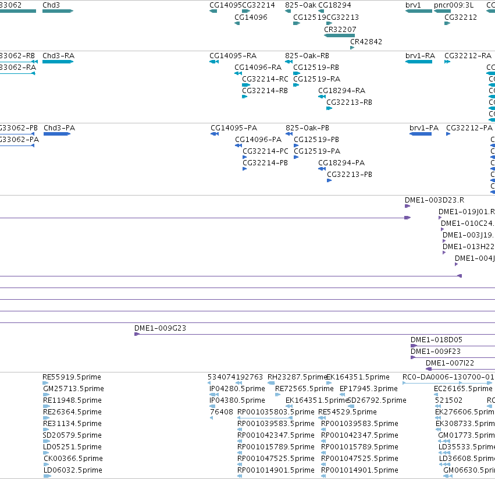Screen dimensions: 495x479
Task: Click the 825-Oak gene label
Action: pyautogui.click(x=301, y=5)
